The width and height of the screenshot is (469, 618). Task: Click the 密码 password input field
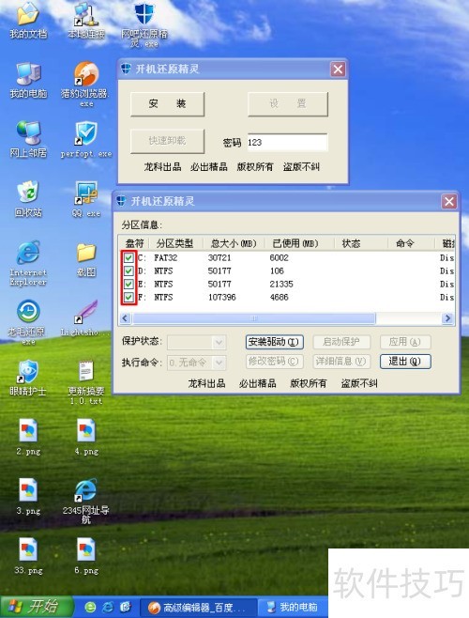coord(287,142)
